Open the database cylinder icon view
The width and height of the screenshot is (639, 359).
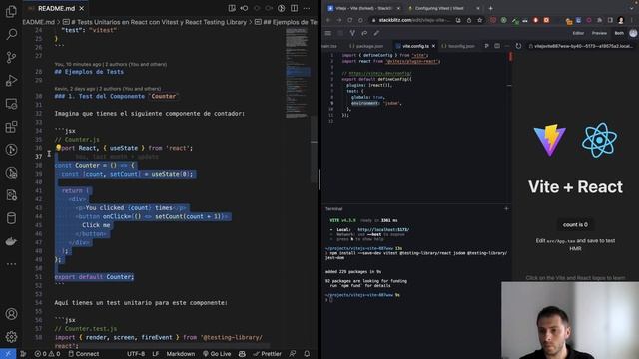pyautogui.click(x=11, y=218)
